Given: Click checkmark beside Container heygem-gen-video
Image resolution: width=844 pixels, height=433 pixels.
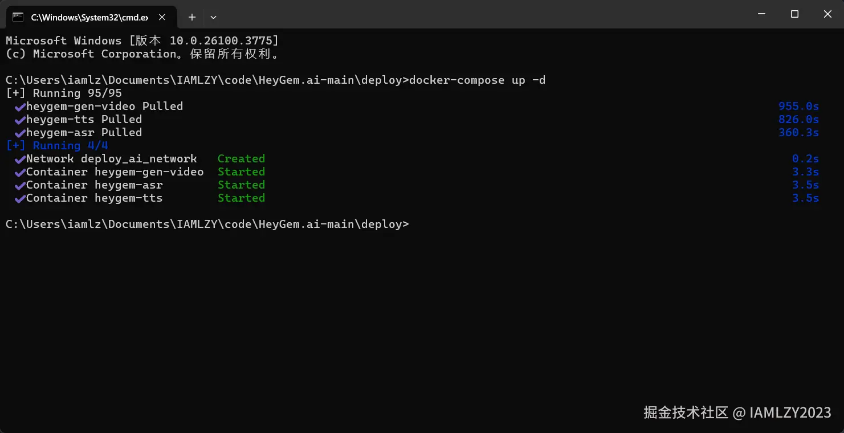Looking at the screenshot, I should click(x=20, y=172).
